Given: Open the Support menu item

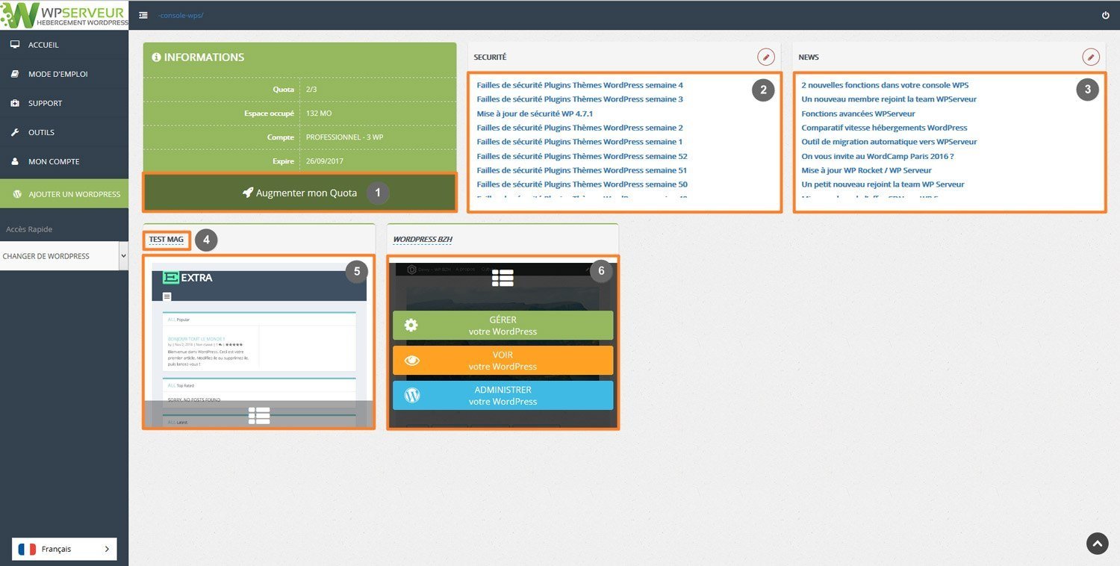Looking at the screenshot, I should click(x=64, y=103).
